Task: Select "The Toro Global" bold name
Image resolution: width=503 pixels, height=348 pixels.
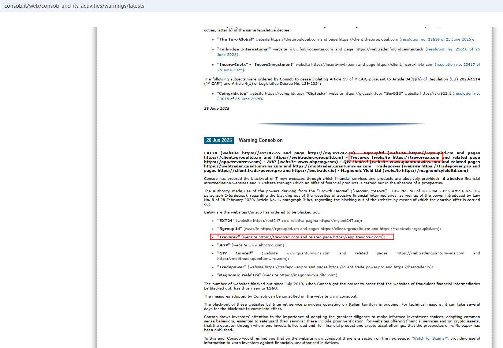Action: (235, 39)
